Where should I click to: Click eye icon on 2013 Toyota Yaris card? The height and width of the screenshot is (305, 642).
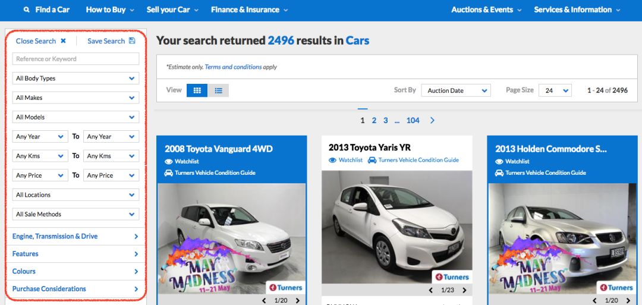tap(332, 160)
